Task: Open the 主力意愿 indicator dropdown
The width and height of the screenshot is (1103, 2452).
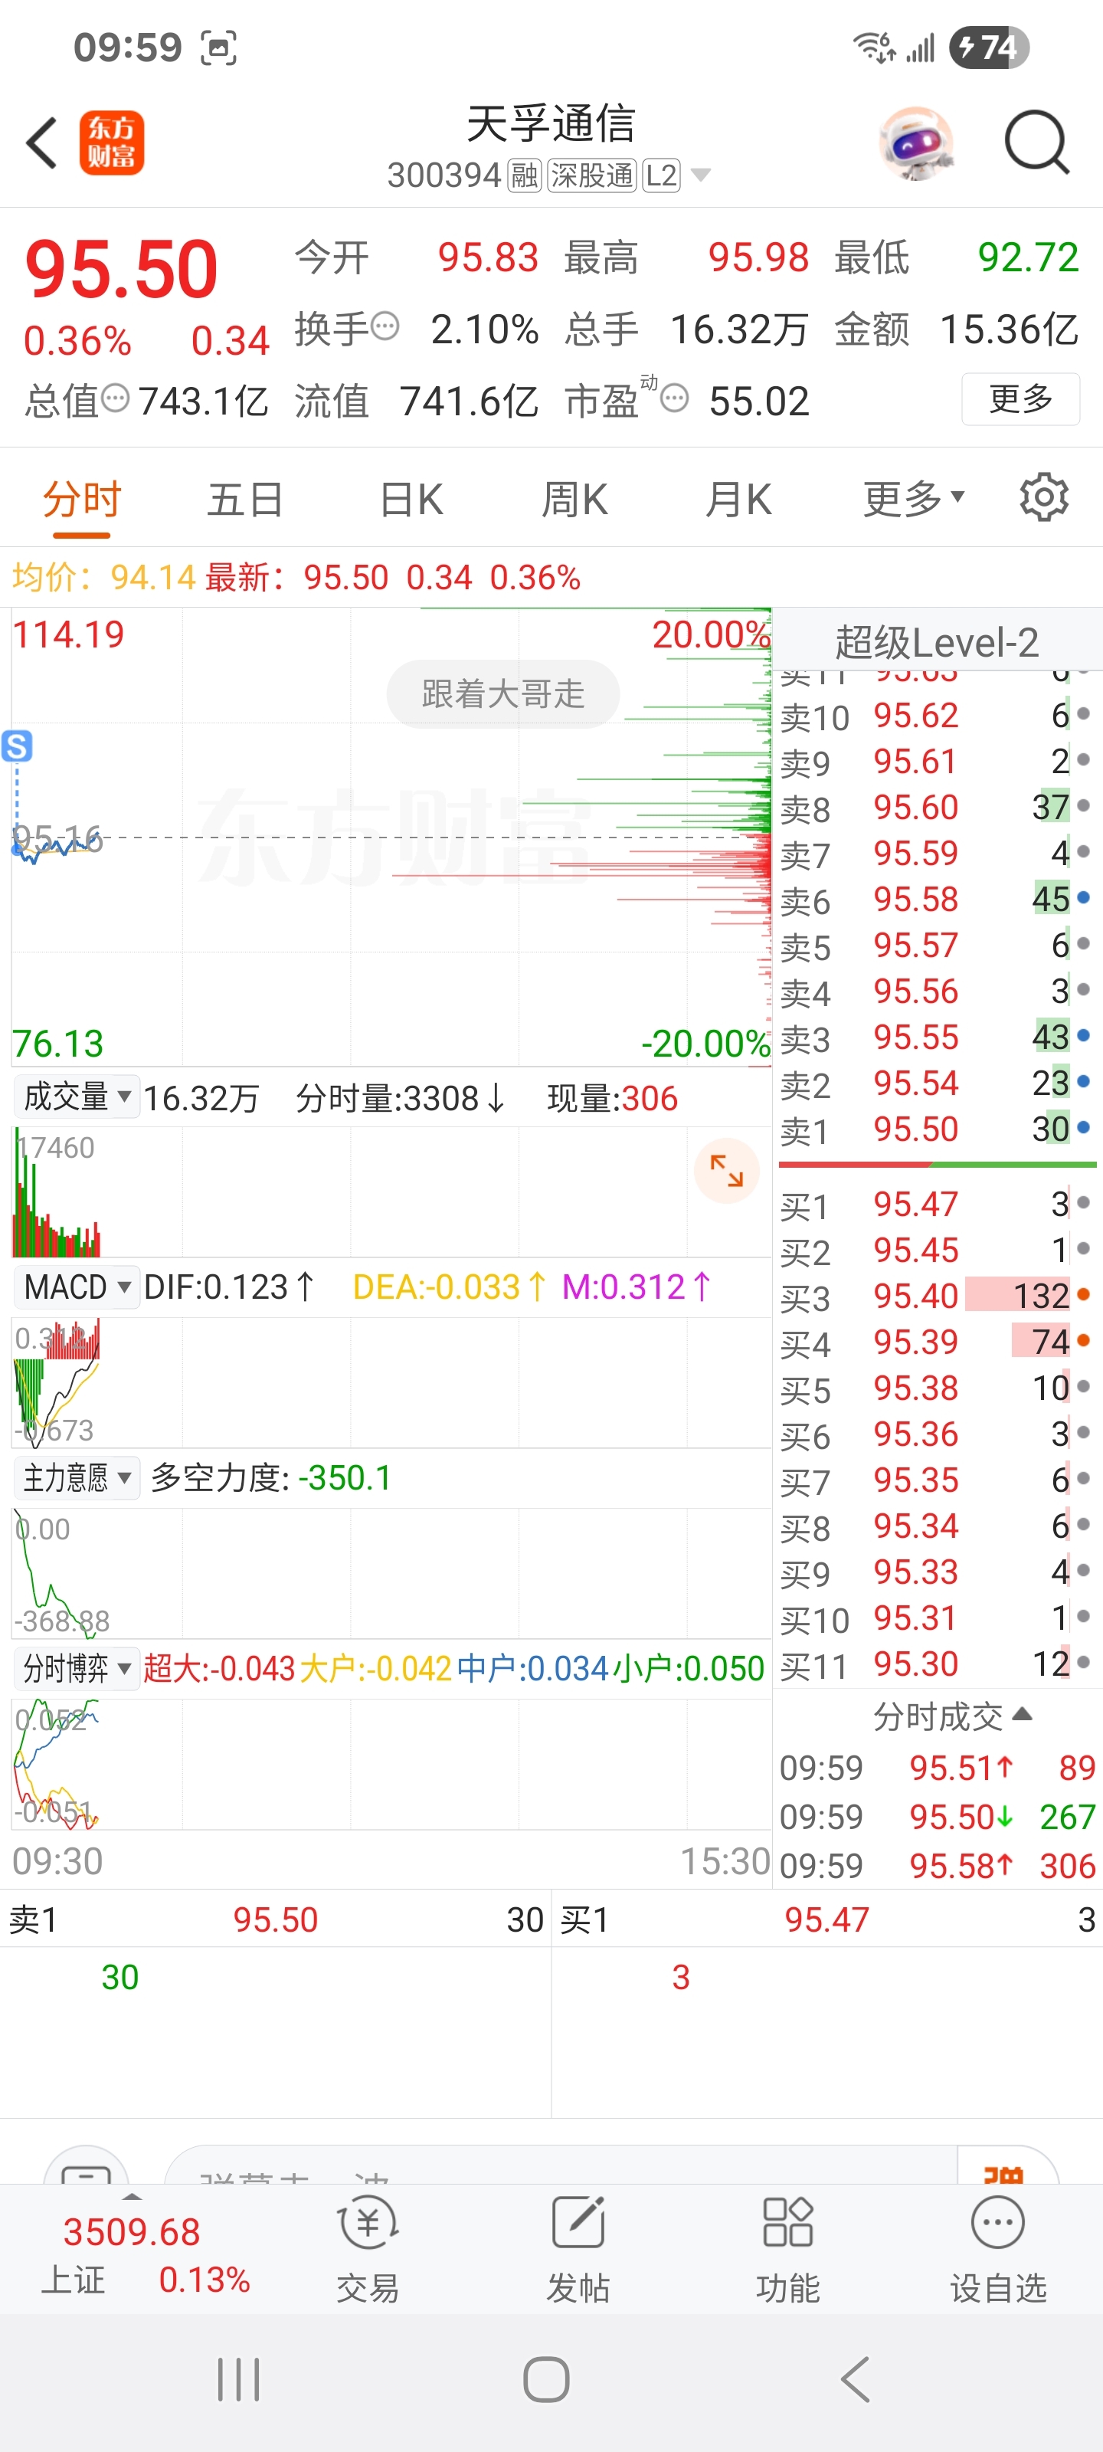Action: (76, 1477)
